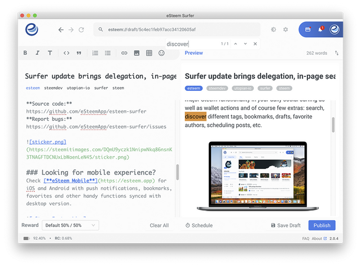The width and height of the screenshot is (361, 267).
Task: Click the Looking for mobile experience heading
Action: (x=91, y=172)
